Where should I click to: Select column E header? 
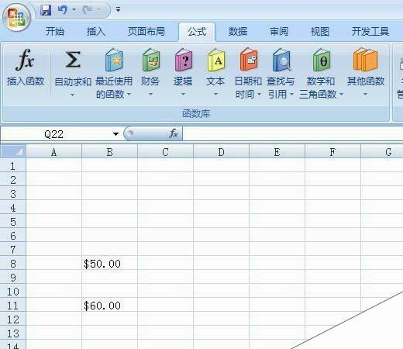click(277, 152)
